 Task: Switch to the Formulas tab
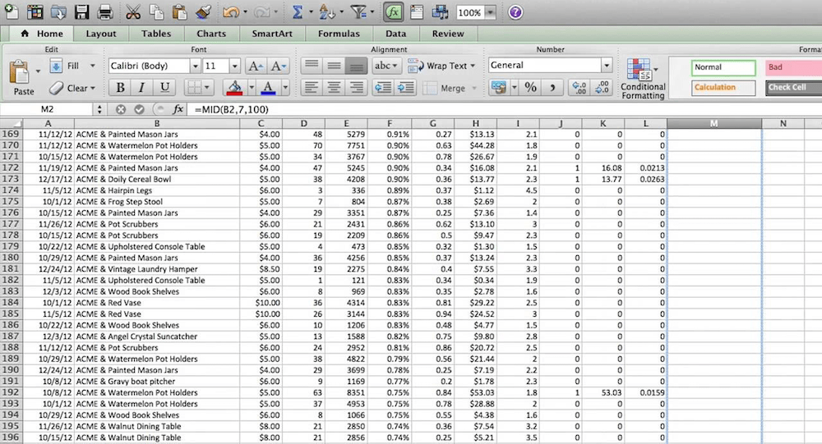click(339, 34)
